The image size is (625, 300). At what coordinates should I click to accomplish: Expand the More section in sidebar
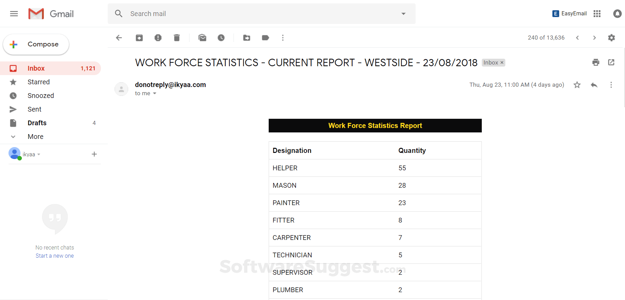(35, 137)
